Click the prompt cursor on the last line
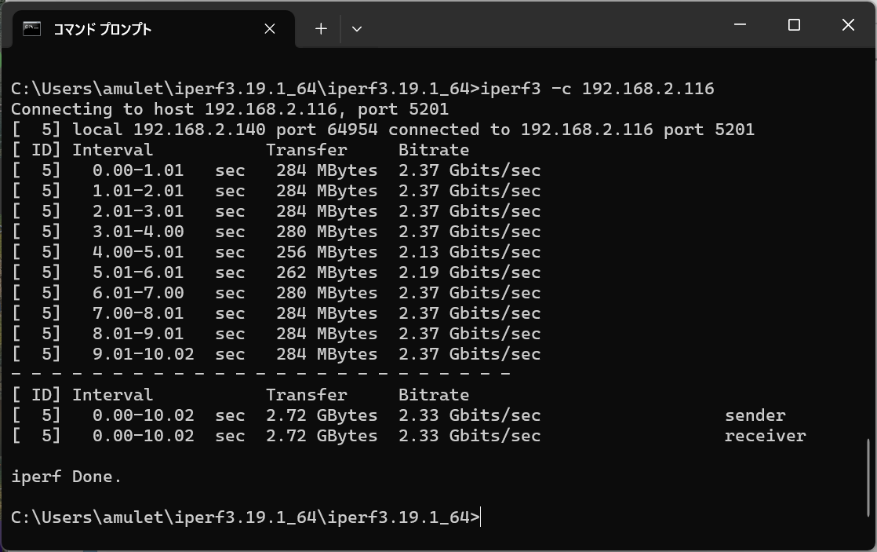Screen dimensions: 877x552 pos(480,517)
